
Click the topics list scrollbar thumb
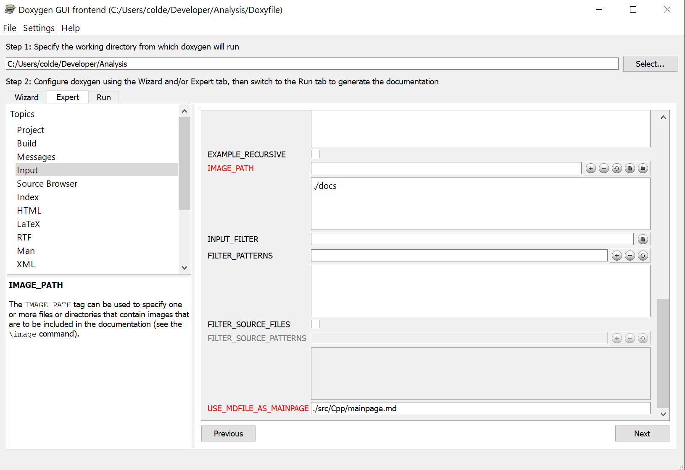(x=184, y=163)
